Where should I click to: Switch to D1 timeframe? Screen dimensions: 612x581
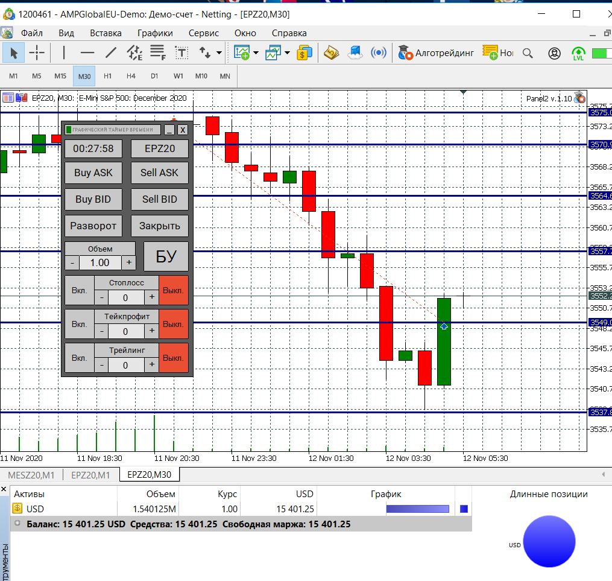[154, 76]
